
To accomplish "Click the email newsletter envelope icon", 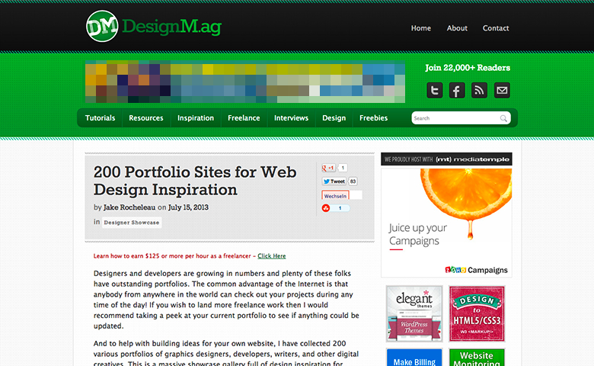I will 502,91.
